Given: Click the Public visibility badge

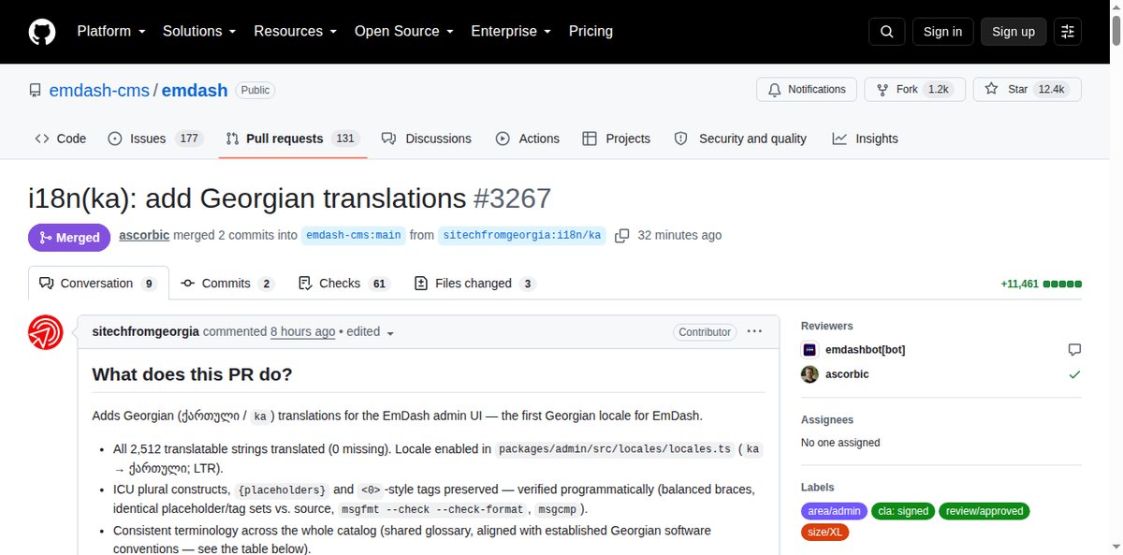Looking at the screenshot, I should [x=255, y=91].
